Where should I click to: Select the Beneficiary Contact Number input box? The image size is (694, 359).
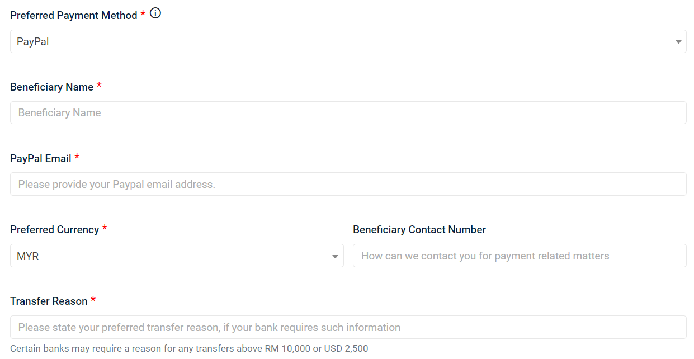520,256
